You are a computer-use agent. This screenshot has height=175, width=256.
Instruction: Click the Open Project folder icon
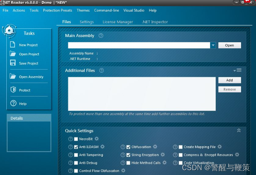[x=13, y=53]
